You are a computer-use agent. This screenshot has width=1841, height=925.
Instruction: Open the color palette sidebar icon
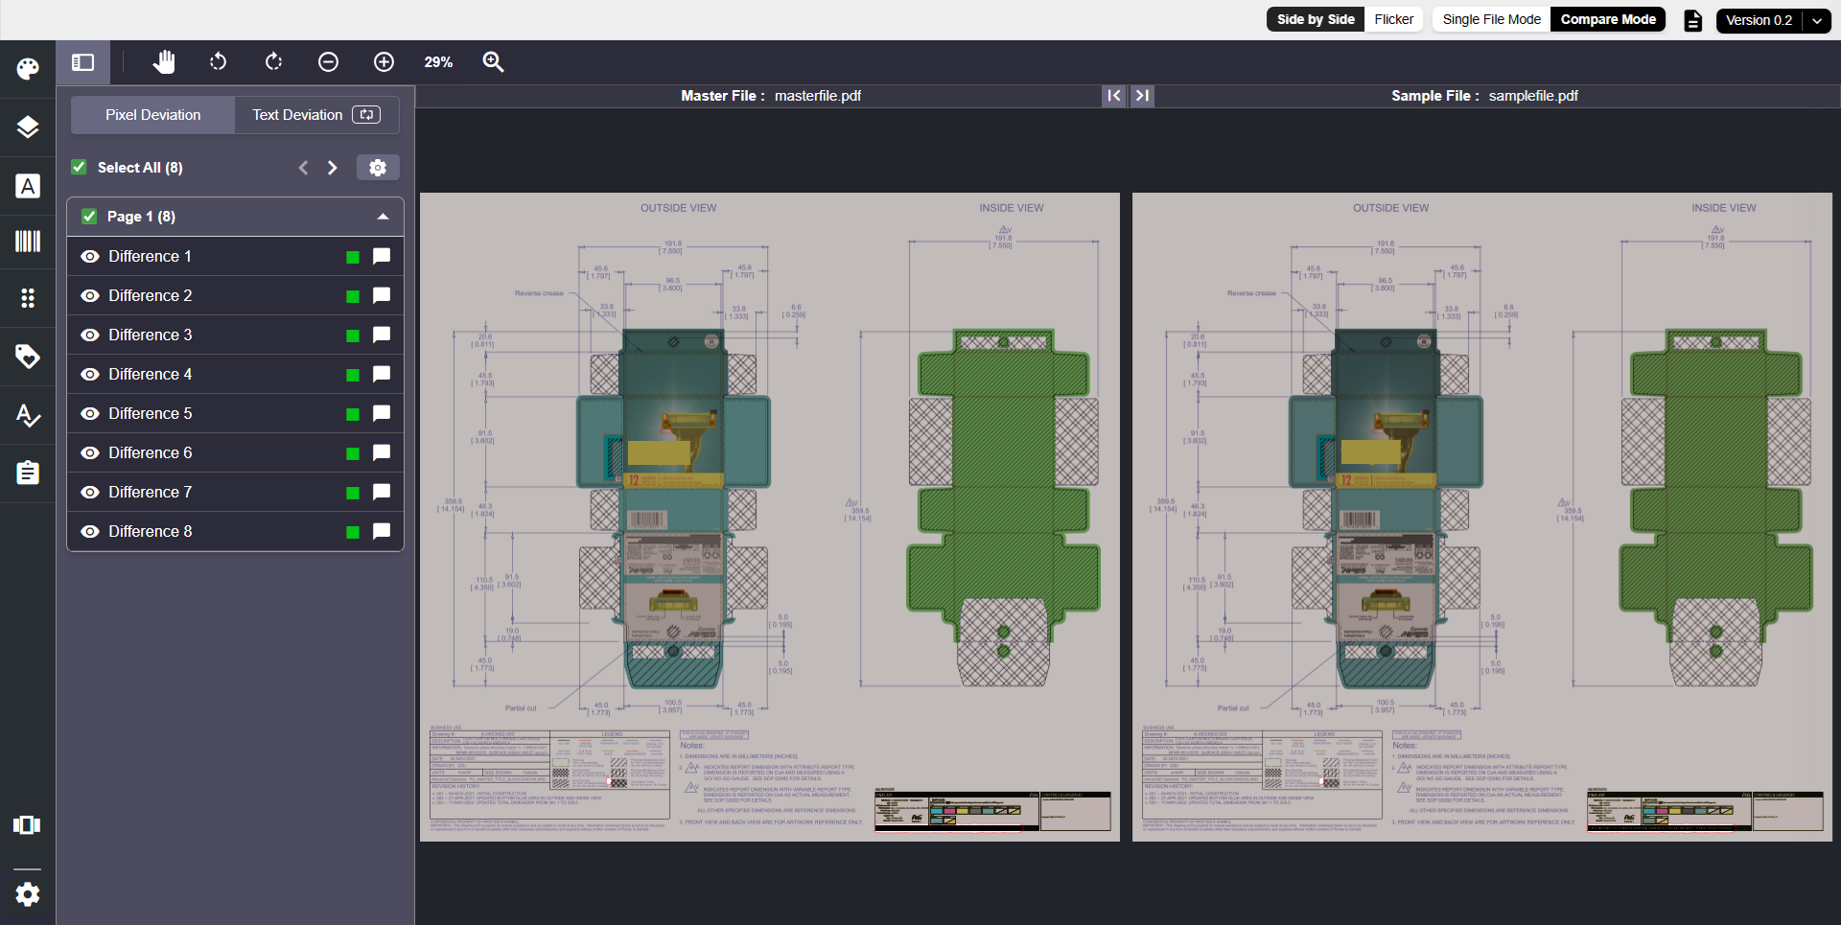(x=28, y=69)
